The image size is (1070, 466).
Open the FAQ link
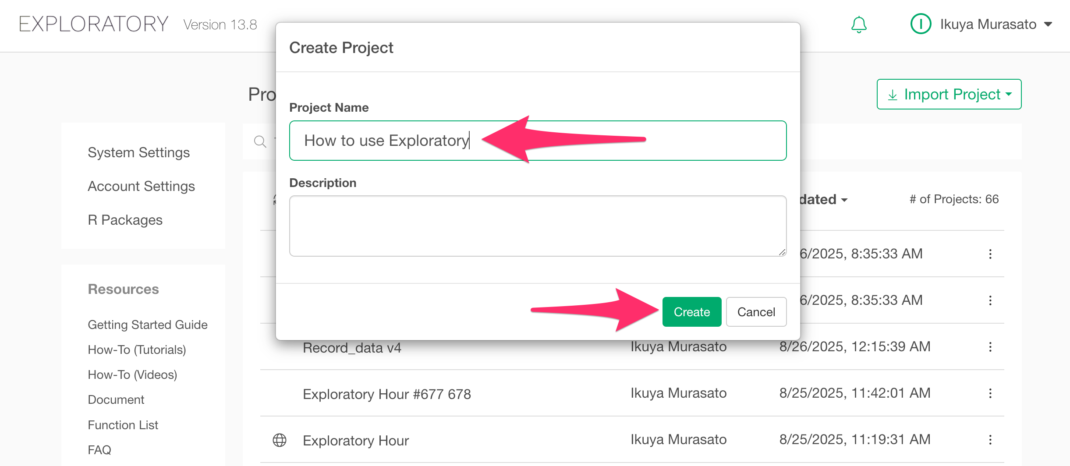pyautogui.click(x=99, y=450)
